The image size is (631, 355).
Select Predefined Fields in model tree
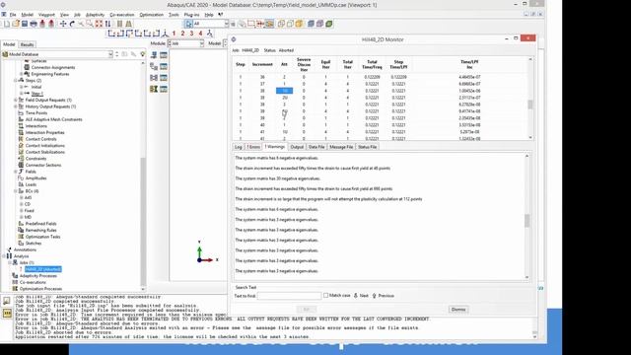[40, 224]
